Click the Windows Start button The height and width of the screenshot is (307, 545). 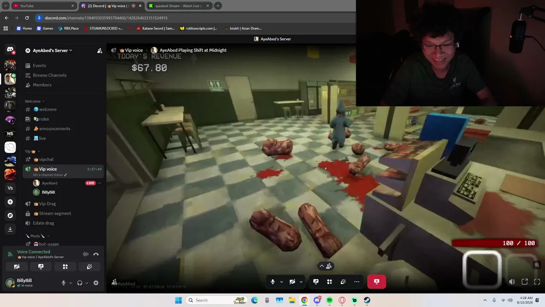pyautogui.click(x=178, y=300)
